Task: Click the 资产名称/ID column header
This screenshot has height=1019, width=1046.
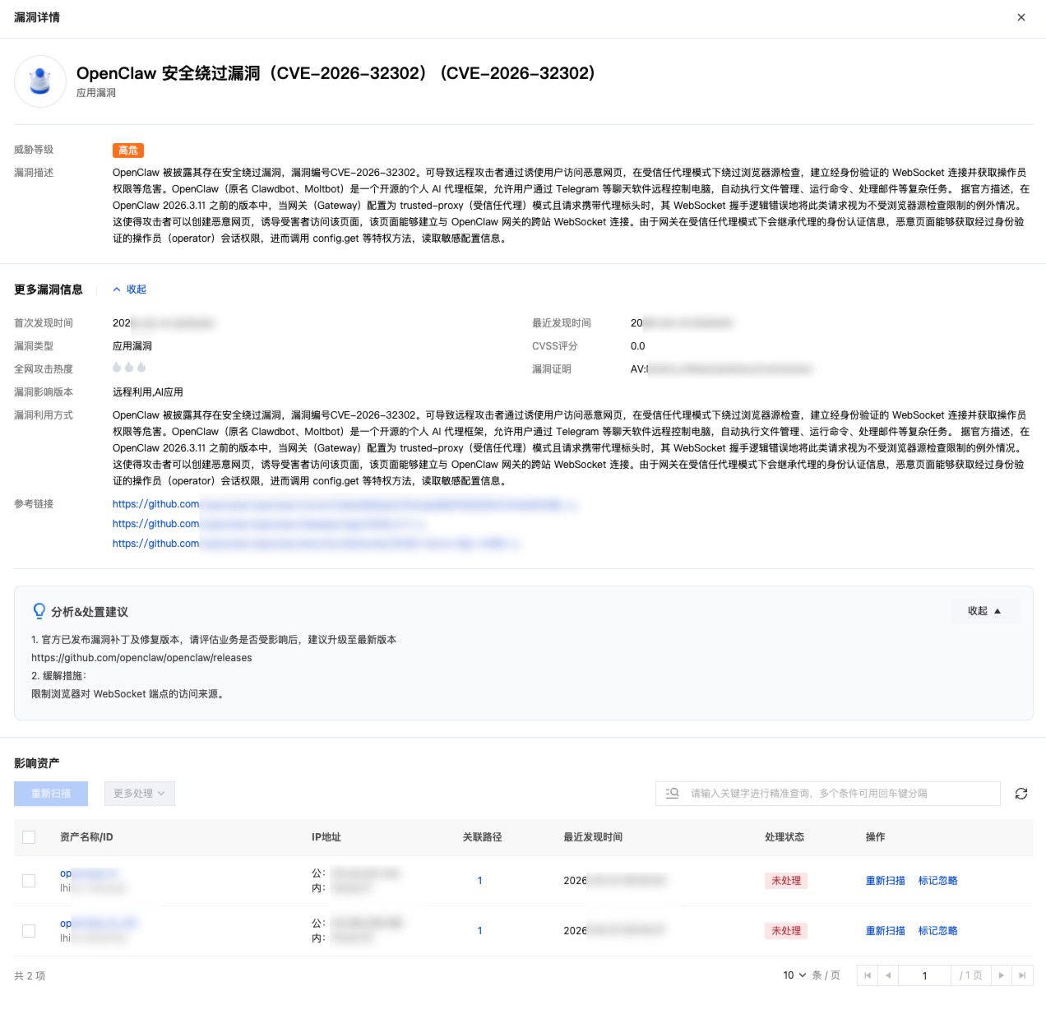Action: 86,837
